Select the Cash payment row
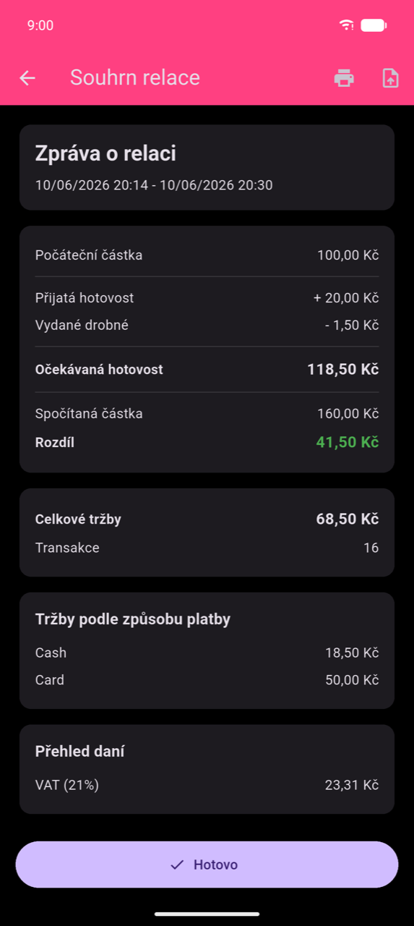Screen dimensions: 414x926 pyautogui.click(x=207, y=653)
